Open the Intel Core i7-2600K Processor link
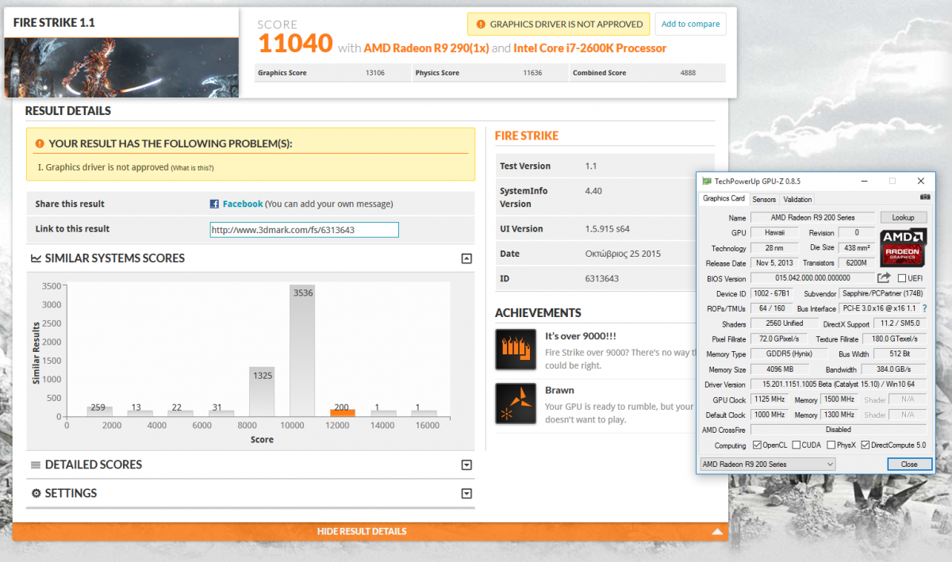This screenshot has height=562, width=952. pyautogui.click(x=590, y=48)
